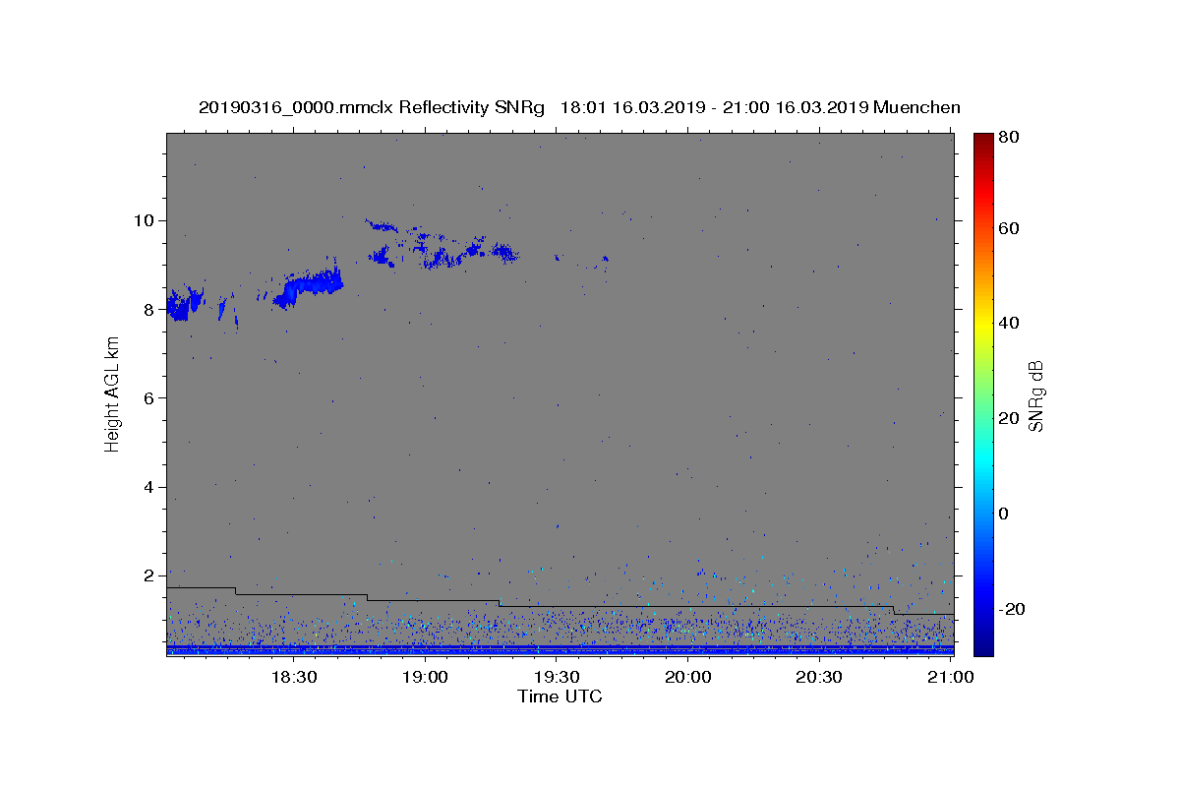Click the 19:00 time tick label
This screenshot has width=1180, height=787.
[425, 678]
